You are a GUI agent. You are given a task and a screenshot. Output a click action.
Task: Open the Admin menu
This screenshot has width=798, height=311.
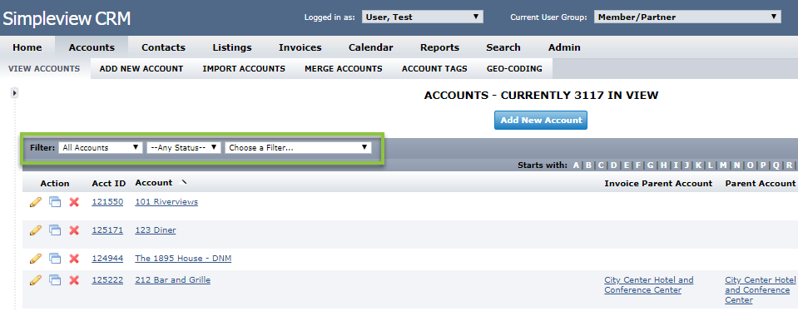(x=564, y=47)
